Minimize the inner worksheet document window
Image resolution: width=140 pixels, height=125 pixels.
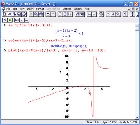(129, 9)
